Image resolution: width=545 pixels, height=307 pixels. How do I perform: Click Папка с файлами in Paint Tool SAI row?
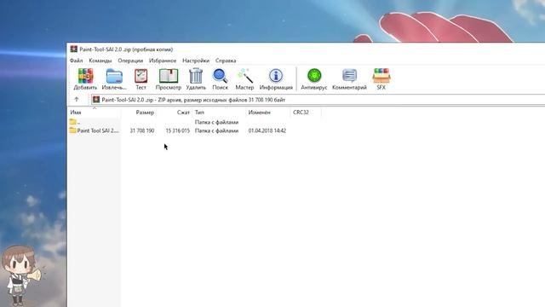(216, 130)
